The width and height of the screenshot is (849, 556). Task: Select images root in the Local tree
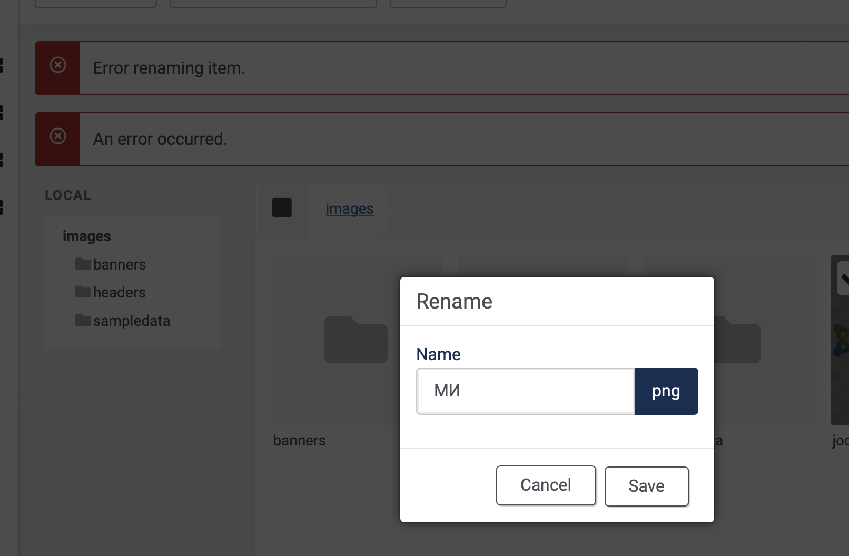coord(86,236)
